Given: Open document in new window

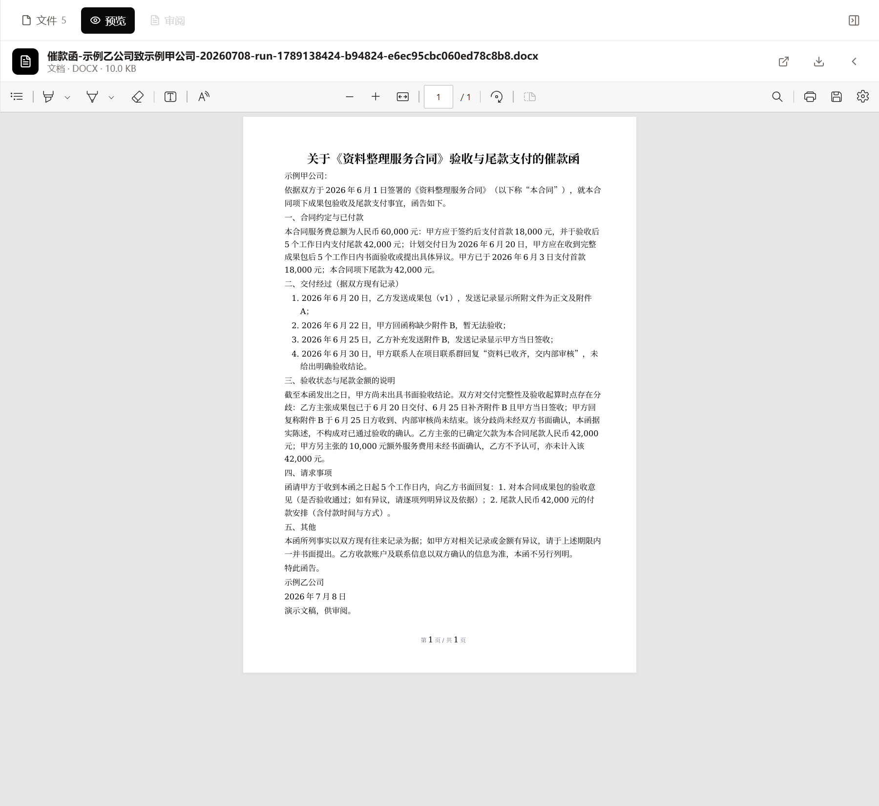Looking at the screenshot, I should [x=784, y=62].
